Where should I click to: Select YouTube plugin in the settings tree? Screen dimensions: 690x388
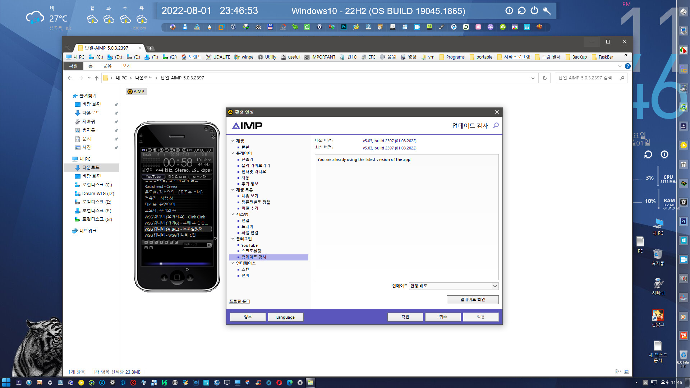point(249,245)
